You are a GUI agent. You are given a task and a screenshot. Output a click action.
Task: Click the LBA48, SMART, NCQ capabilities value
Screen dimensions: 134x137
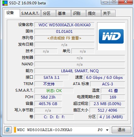point(80,71)
